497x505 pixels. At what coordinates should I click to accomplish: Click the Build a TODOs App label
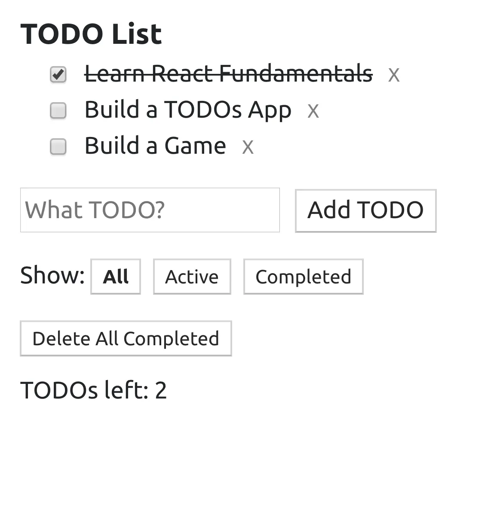188,110
